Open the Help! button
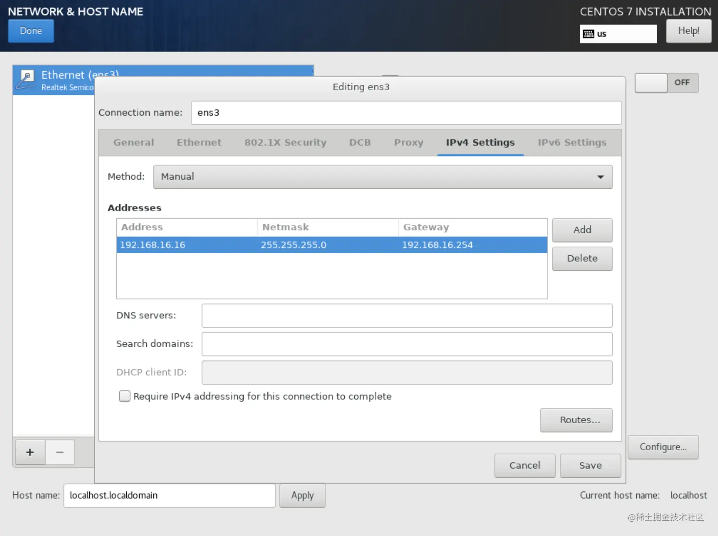The image size is (718, 536). point(689,31)
